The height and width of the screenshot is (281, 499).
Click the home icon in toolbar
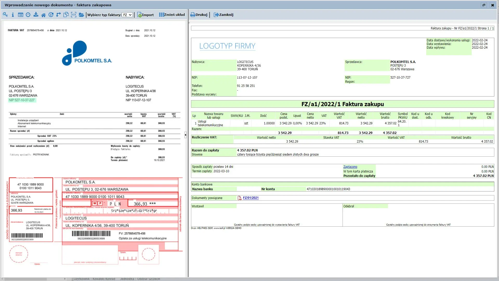pos(43,15)
